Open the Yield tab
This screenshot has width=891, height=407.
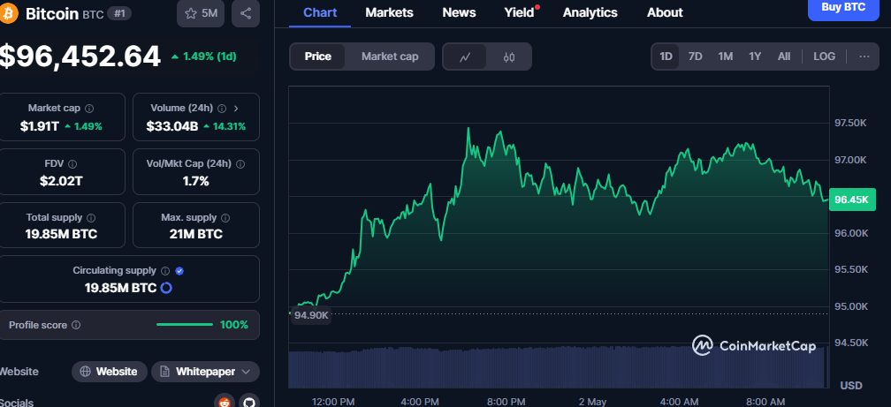[519, 12]
